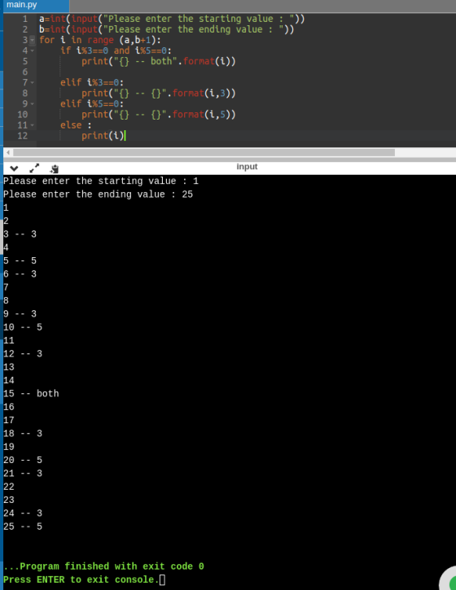
Task: Click console output '10 -- 5'
Action: point(23,327)
